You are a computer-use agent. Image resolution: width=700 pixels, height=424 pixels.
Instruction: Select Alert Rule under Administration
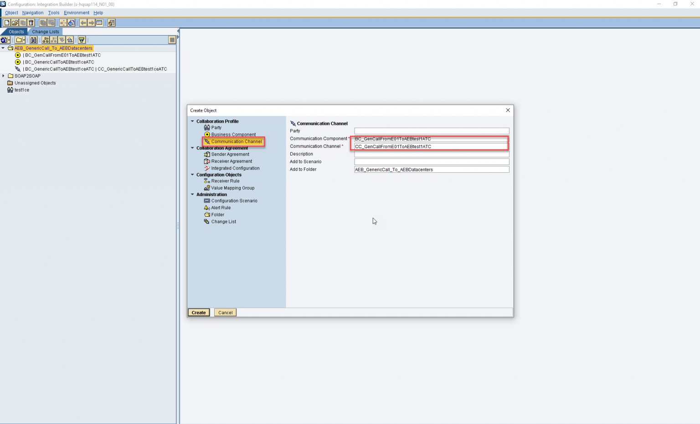tap(221, 207)
